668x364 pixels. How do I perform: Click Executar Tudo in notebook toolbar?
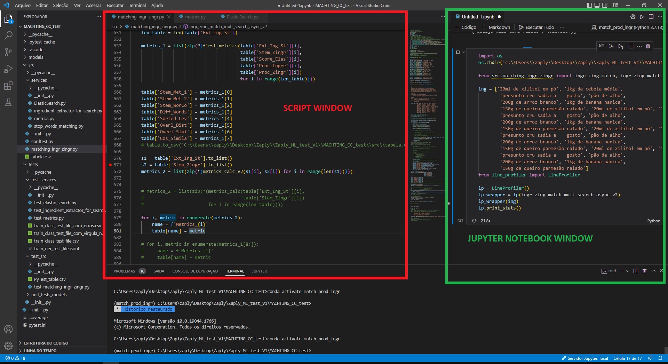point(536,27)
